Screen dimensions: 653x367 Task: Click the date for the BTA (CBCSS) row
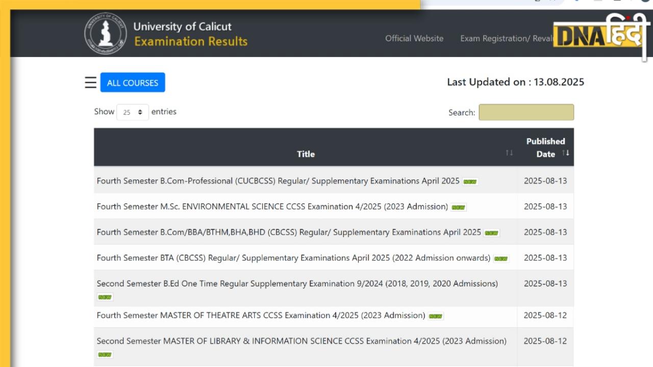tap(545, 258)
